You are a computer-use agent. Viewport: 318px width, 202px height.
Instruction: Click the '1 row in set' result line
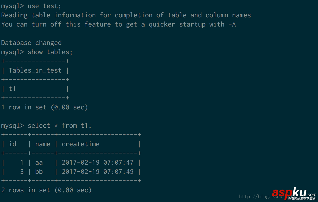(x=44, y=107)
